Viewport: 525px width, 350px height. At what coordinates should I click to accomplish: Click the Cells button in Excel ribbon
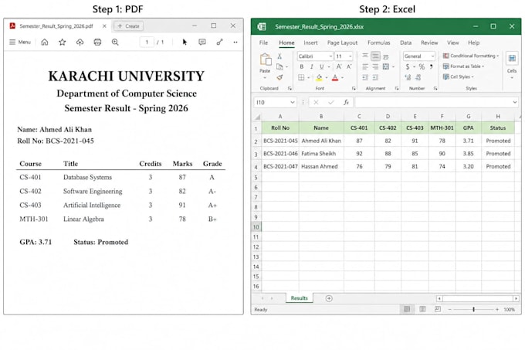[512, 66]
